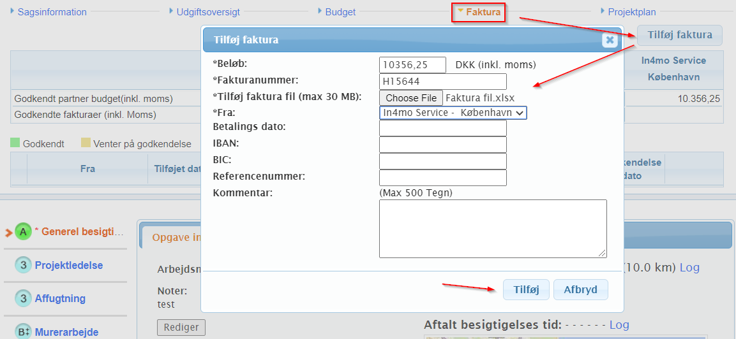Click the Projektledelse step icon
The image size is (736, 339).
(x=24, y=266)
